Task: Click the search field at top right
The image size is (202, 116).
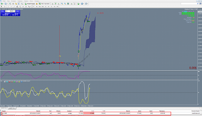Action: point(189,4)
